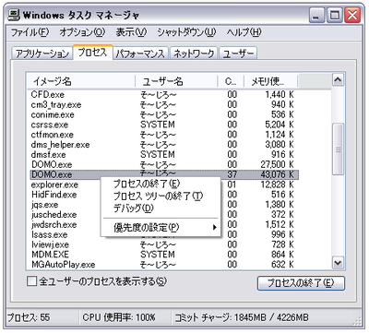Click the process list scroll-down arrow
Image resolution: width=369 pixels, height=333 pixels.
pos(338,263)
